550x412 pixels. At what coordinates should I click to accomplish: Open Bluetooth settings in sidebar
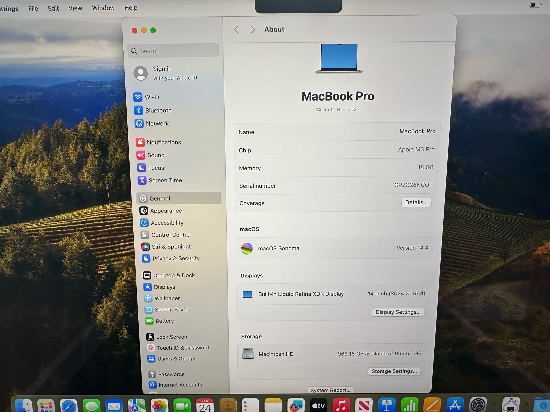coord(153,110)
